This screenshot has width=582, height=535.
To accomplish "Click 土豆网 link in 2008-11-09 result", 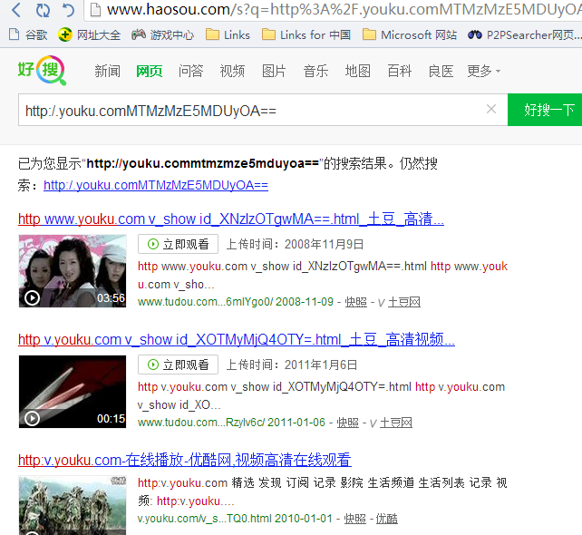I will [x=403, y=302].
